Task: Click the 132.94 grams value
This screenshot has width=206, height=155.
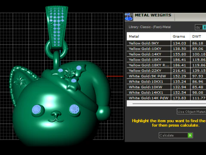Action: (179, 87)
